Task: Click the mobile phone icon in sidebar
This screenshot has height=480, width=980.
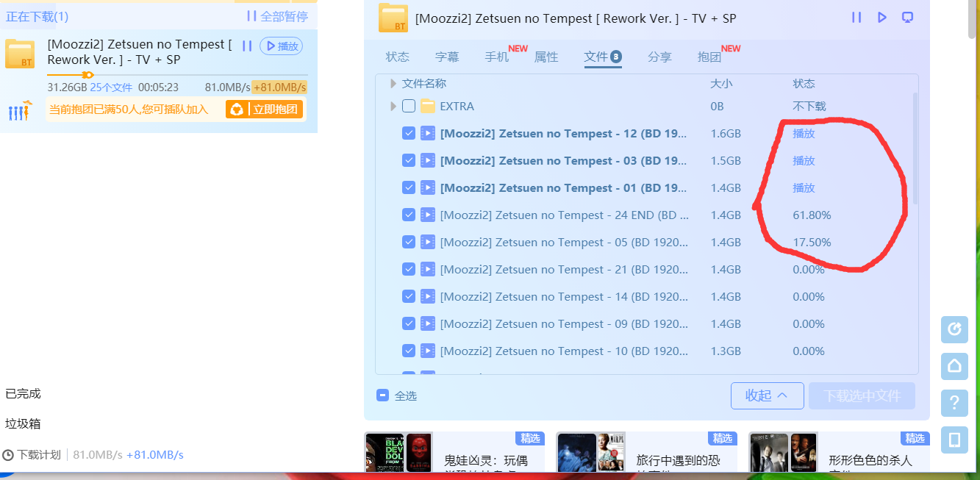Action: click(954, 440)
